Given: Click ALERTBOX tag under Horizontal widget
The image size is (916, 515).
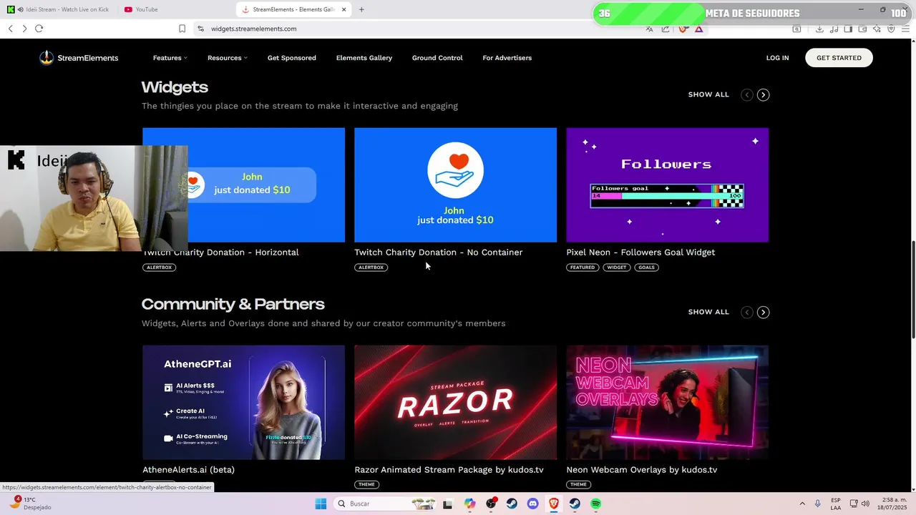Looking at the screenshot, I should 159,268.
